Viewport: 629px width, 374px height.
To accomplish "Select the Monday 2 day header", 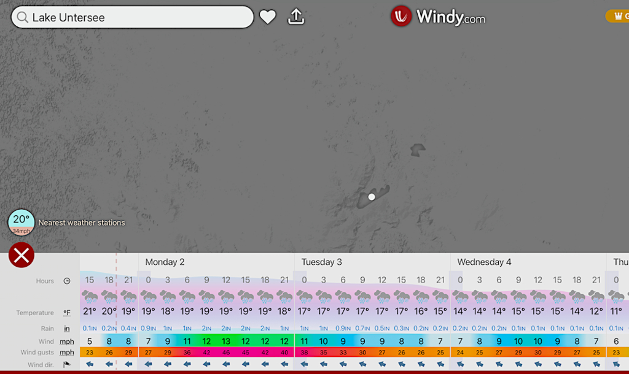I will coord(165,262).
